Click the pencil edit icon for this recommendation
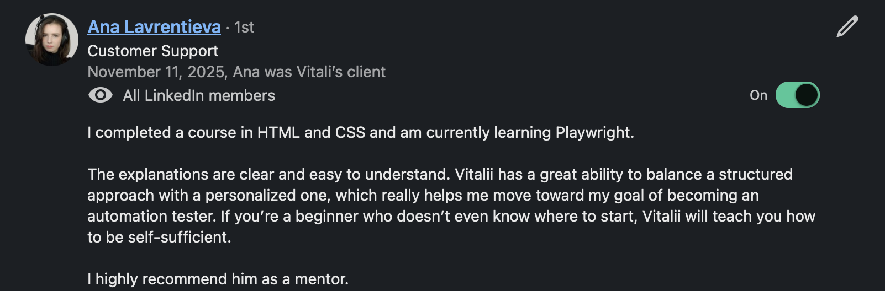 point(847,27)
